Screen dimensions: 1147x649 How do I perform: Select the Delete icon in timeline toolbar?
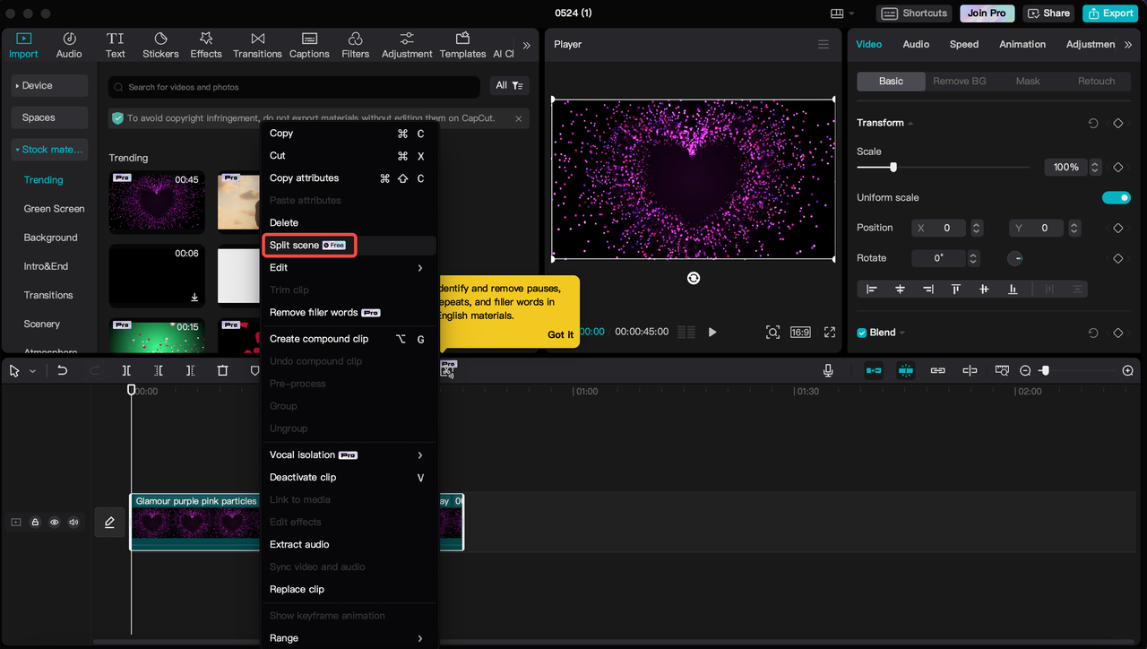[x=222, y=369]
